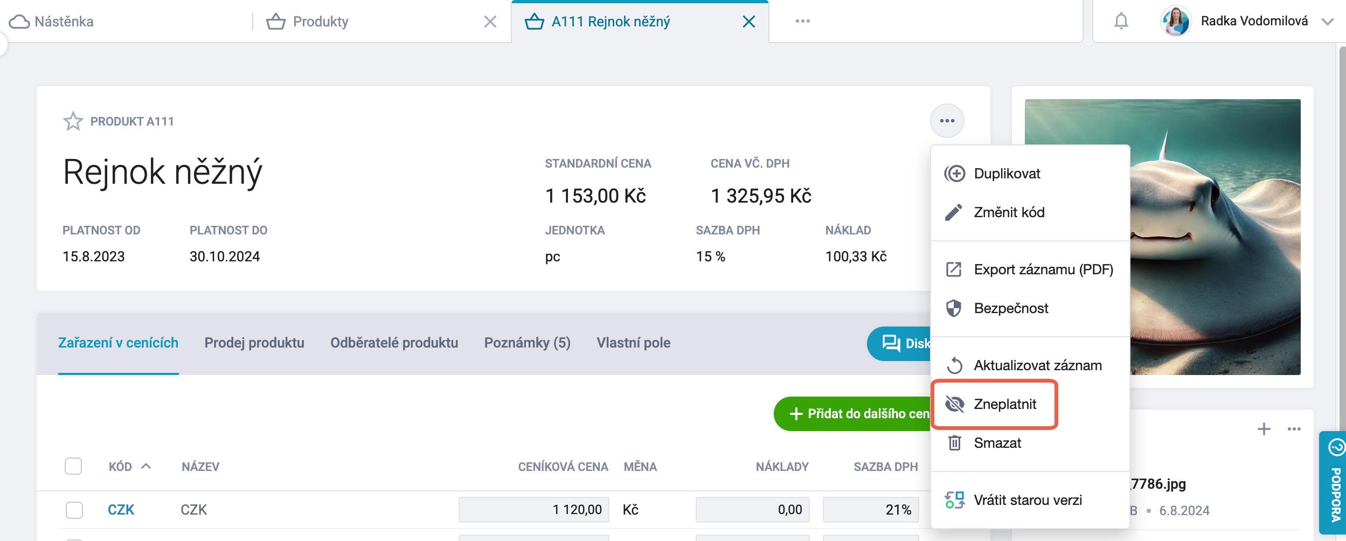The image size is (1346, 541).
Task: Open Odběratelé produktu tab
Action: click(x=394, y=343)
